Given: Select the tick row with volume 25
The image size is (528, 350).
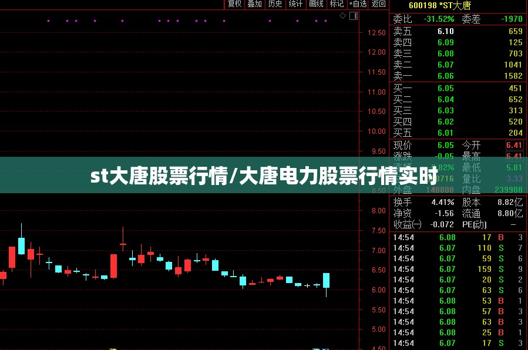Looking at the screenshot, I should [458, 332].
